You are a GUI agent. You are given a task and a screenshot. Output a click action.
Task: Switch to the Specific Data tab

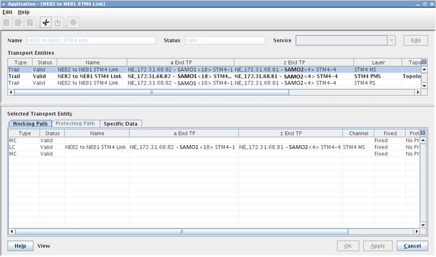click(120, 123)
